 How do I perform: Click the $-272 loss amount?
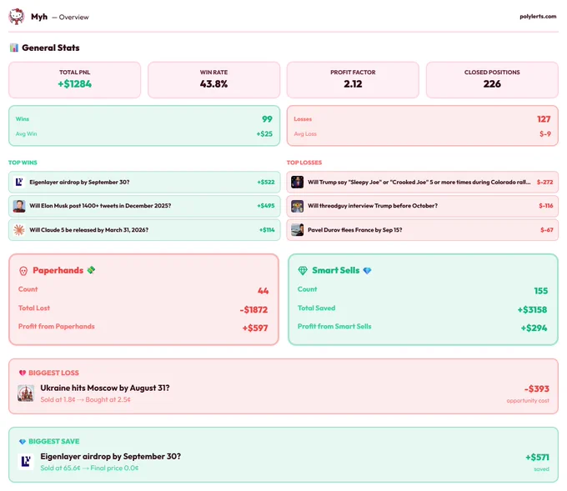544,182
